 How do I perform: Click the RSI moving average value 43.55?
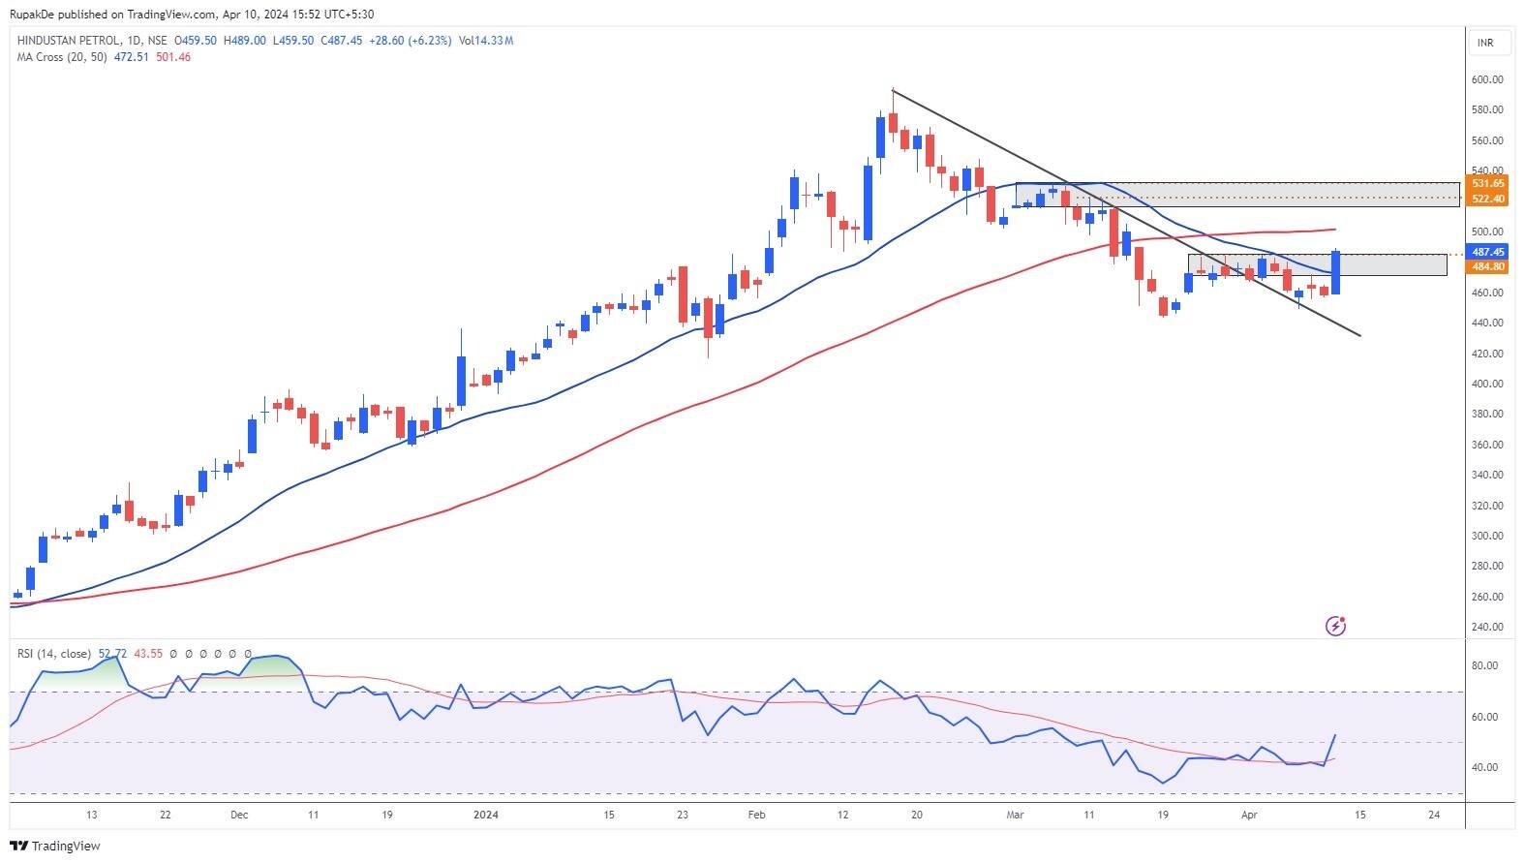click(147, 654)
